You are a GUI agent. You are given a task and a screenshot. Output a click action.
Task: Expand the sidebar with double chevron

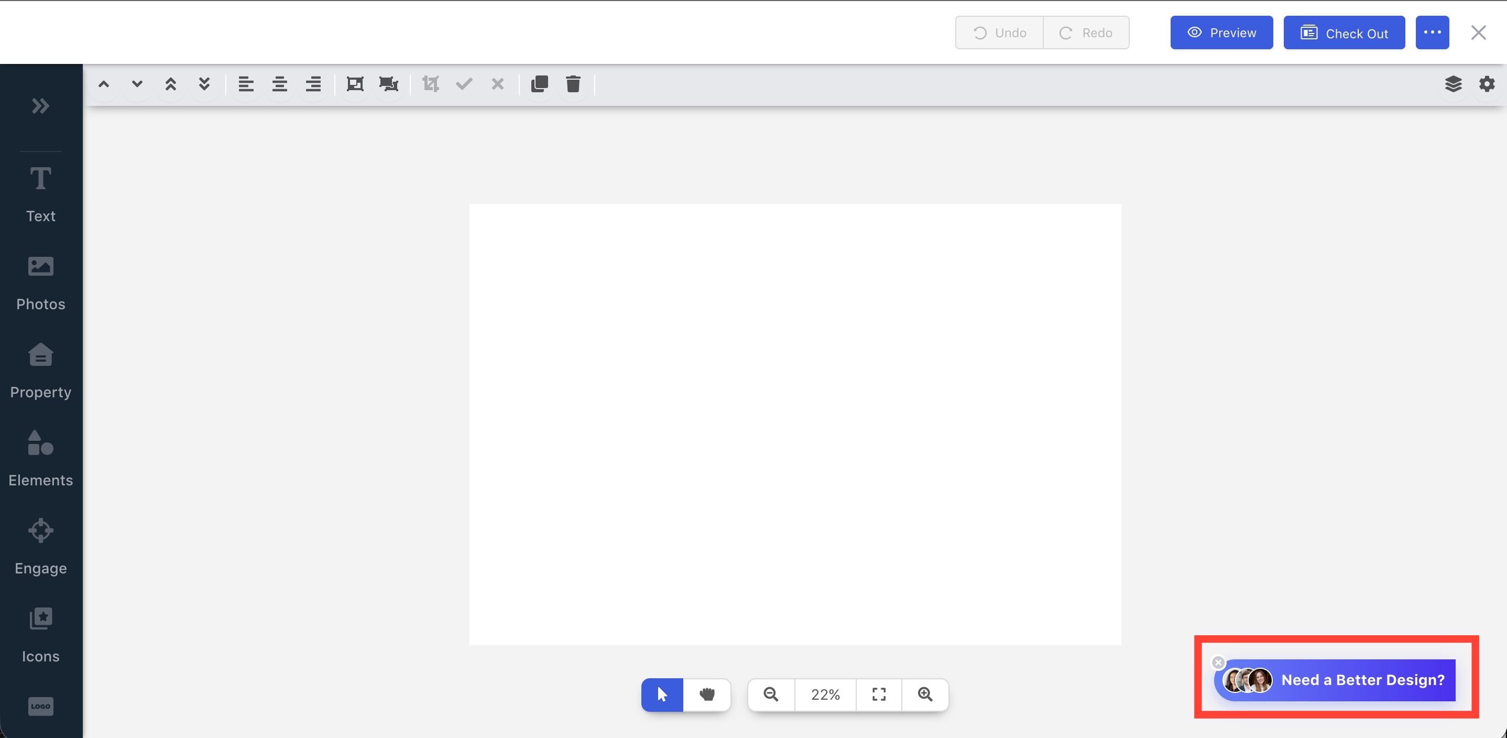click(x=40, y=106)
